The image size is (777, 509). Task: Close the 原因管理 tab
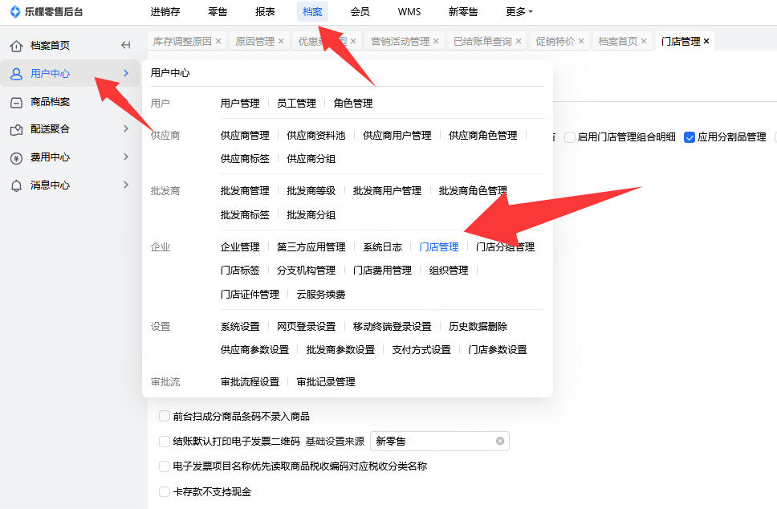[281, 41]
